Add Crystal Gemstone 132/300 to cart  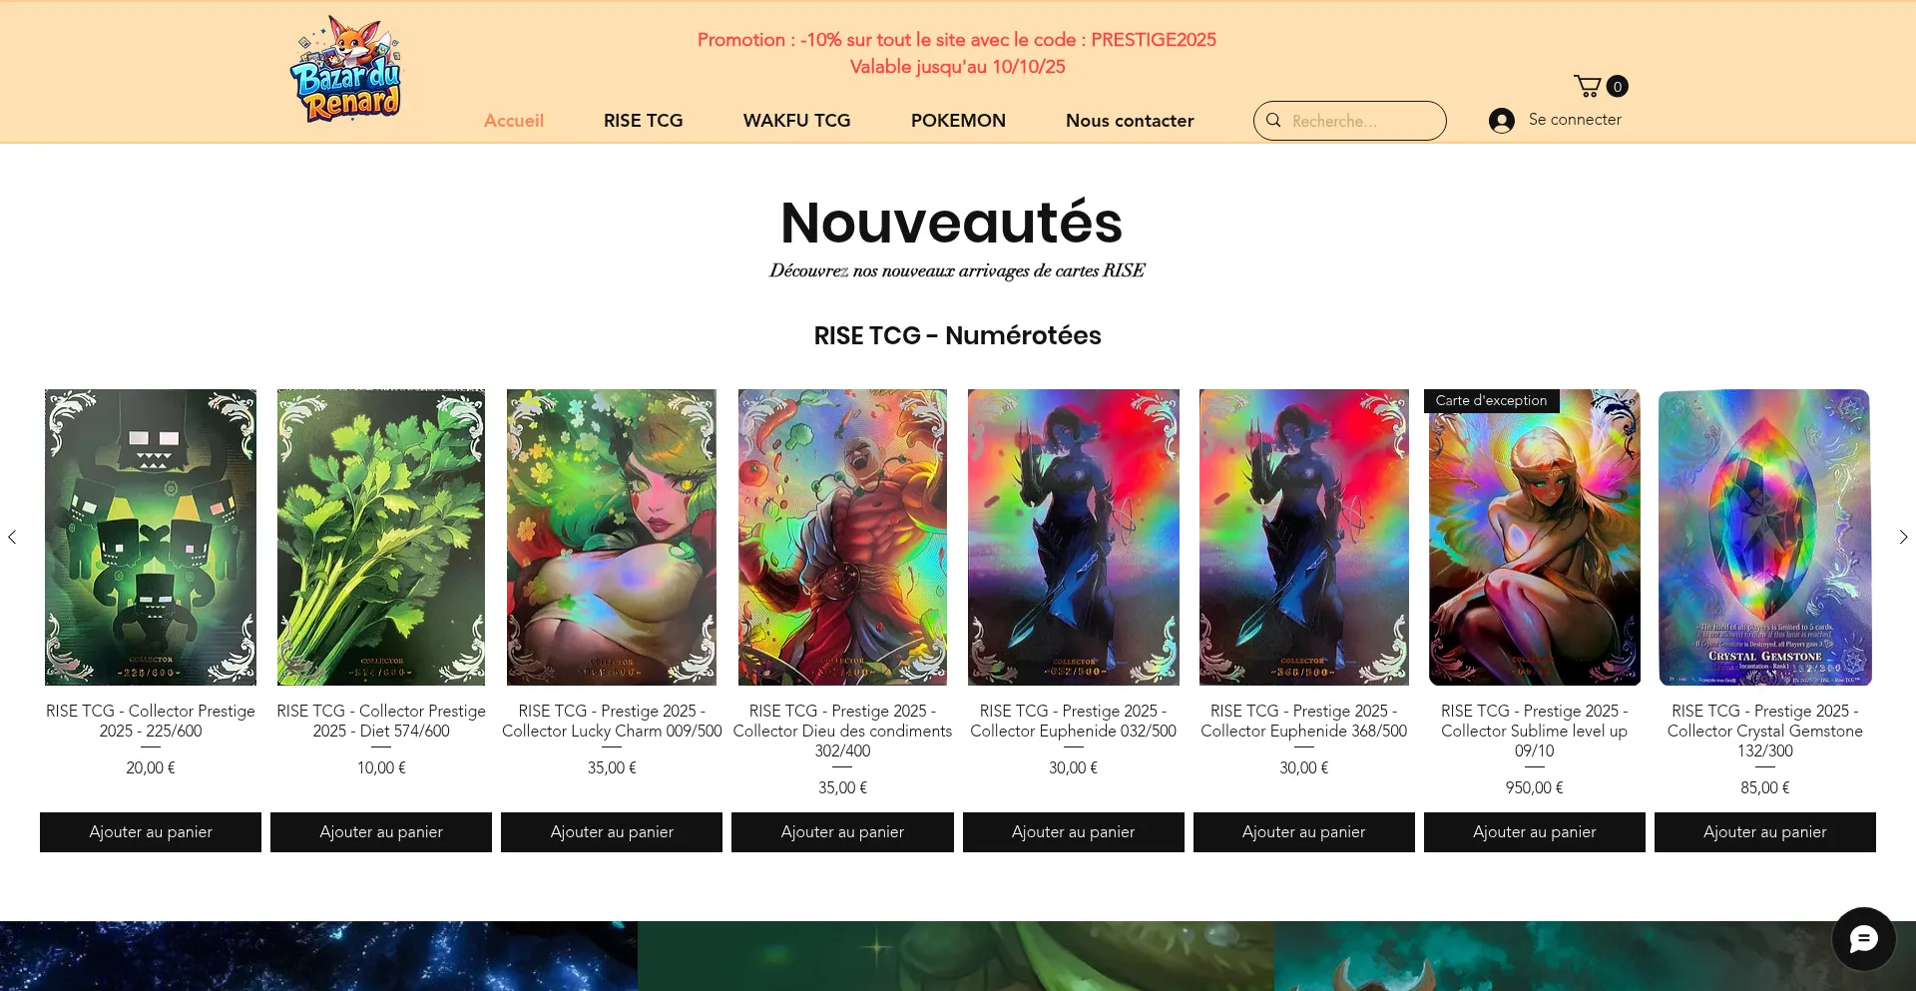tap(1765, 832)
